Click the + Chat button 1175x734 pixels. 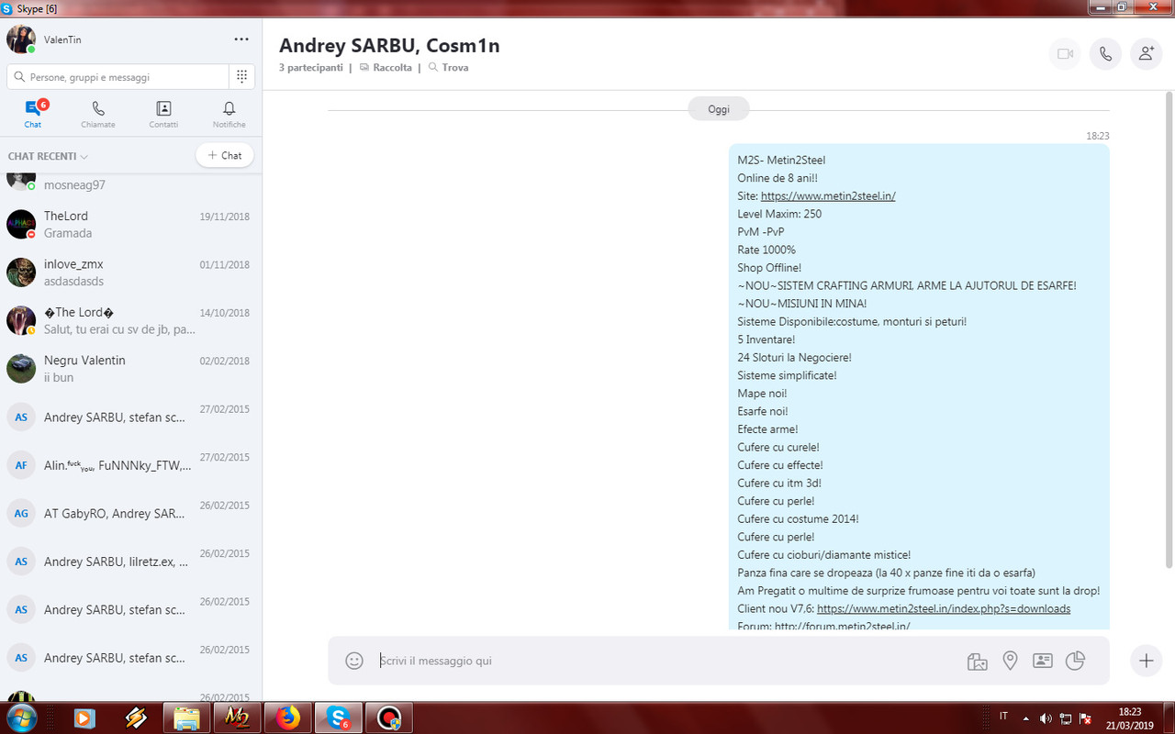pyautogui.click(x=225, y=156)
